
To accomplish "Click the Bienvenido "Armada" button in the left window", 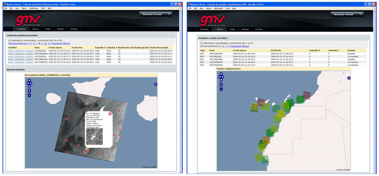I will coord(153,14).
